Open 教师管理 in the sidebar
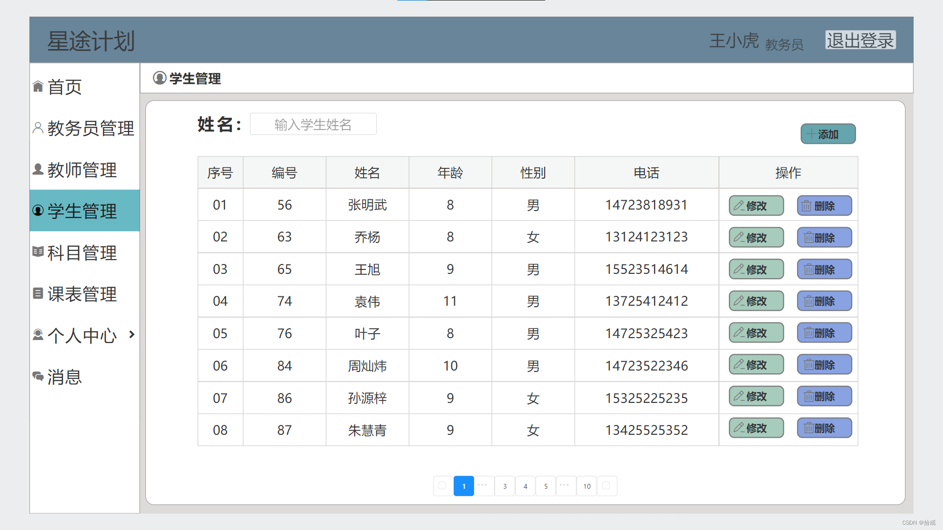The width and height of the screenshot is (943, 530). (x=83, y=170)
